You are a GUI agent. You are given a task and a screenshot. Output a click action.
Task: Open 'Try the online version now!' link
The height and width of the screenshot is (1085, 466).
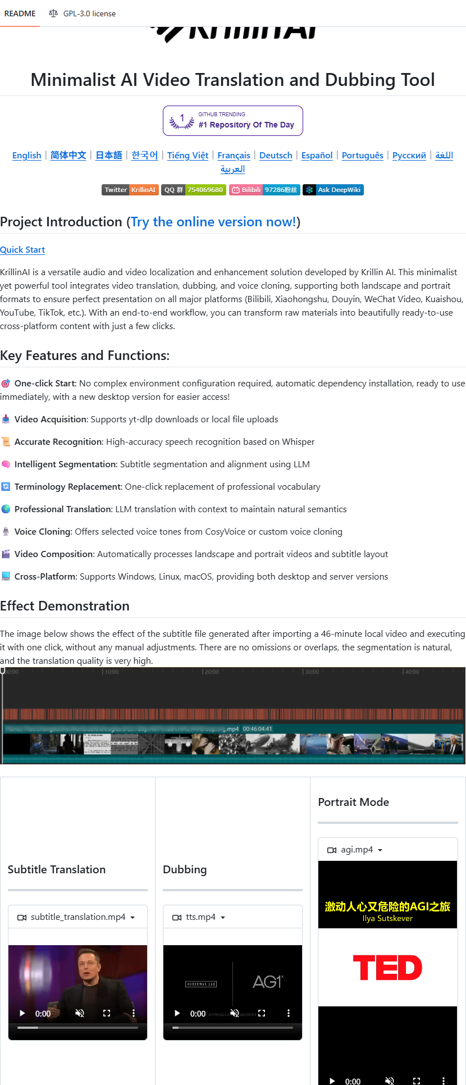pos(214,222)
